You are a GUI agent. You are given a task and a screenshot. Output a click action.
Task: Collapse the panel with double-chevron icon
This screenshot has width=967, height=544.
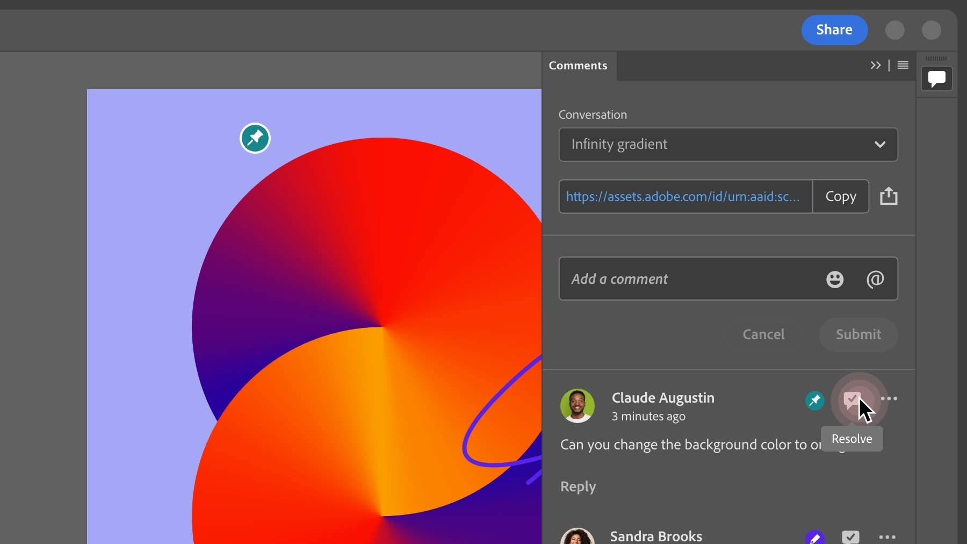click(876, 65)
